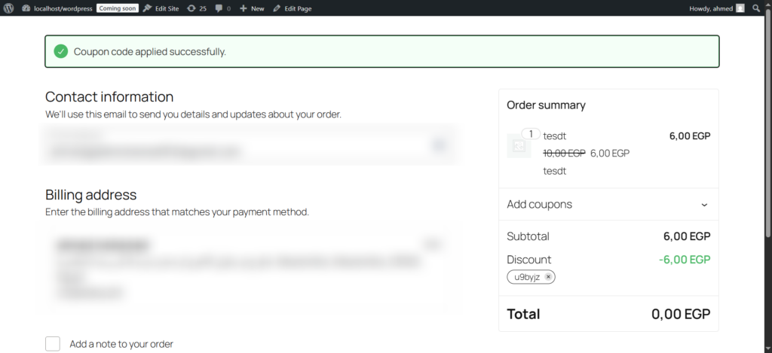Viewport: 772px width, 353px height.
Task: Open the Edit Site menu item
Action: (x=161, y=8)
